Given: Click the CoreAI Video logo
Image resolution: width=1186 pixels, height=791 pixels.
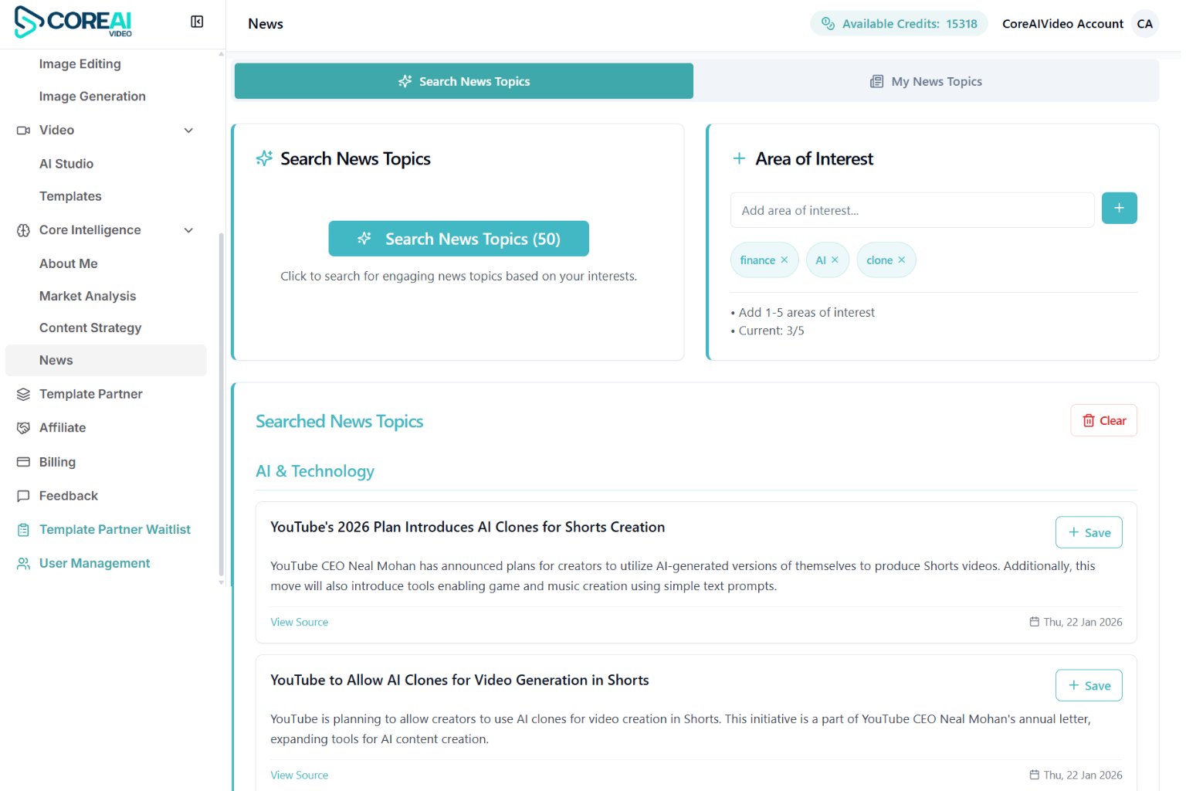Looking at the screenshot, I should [72, 22].
